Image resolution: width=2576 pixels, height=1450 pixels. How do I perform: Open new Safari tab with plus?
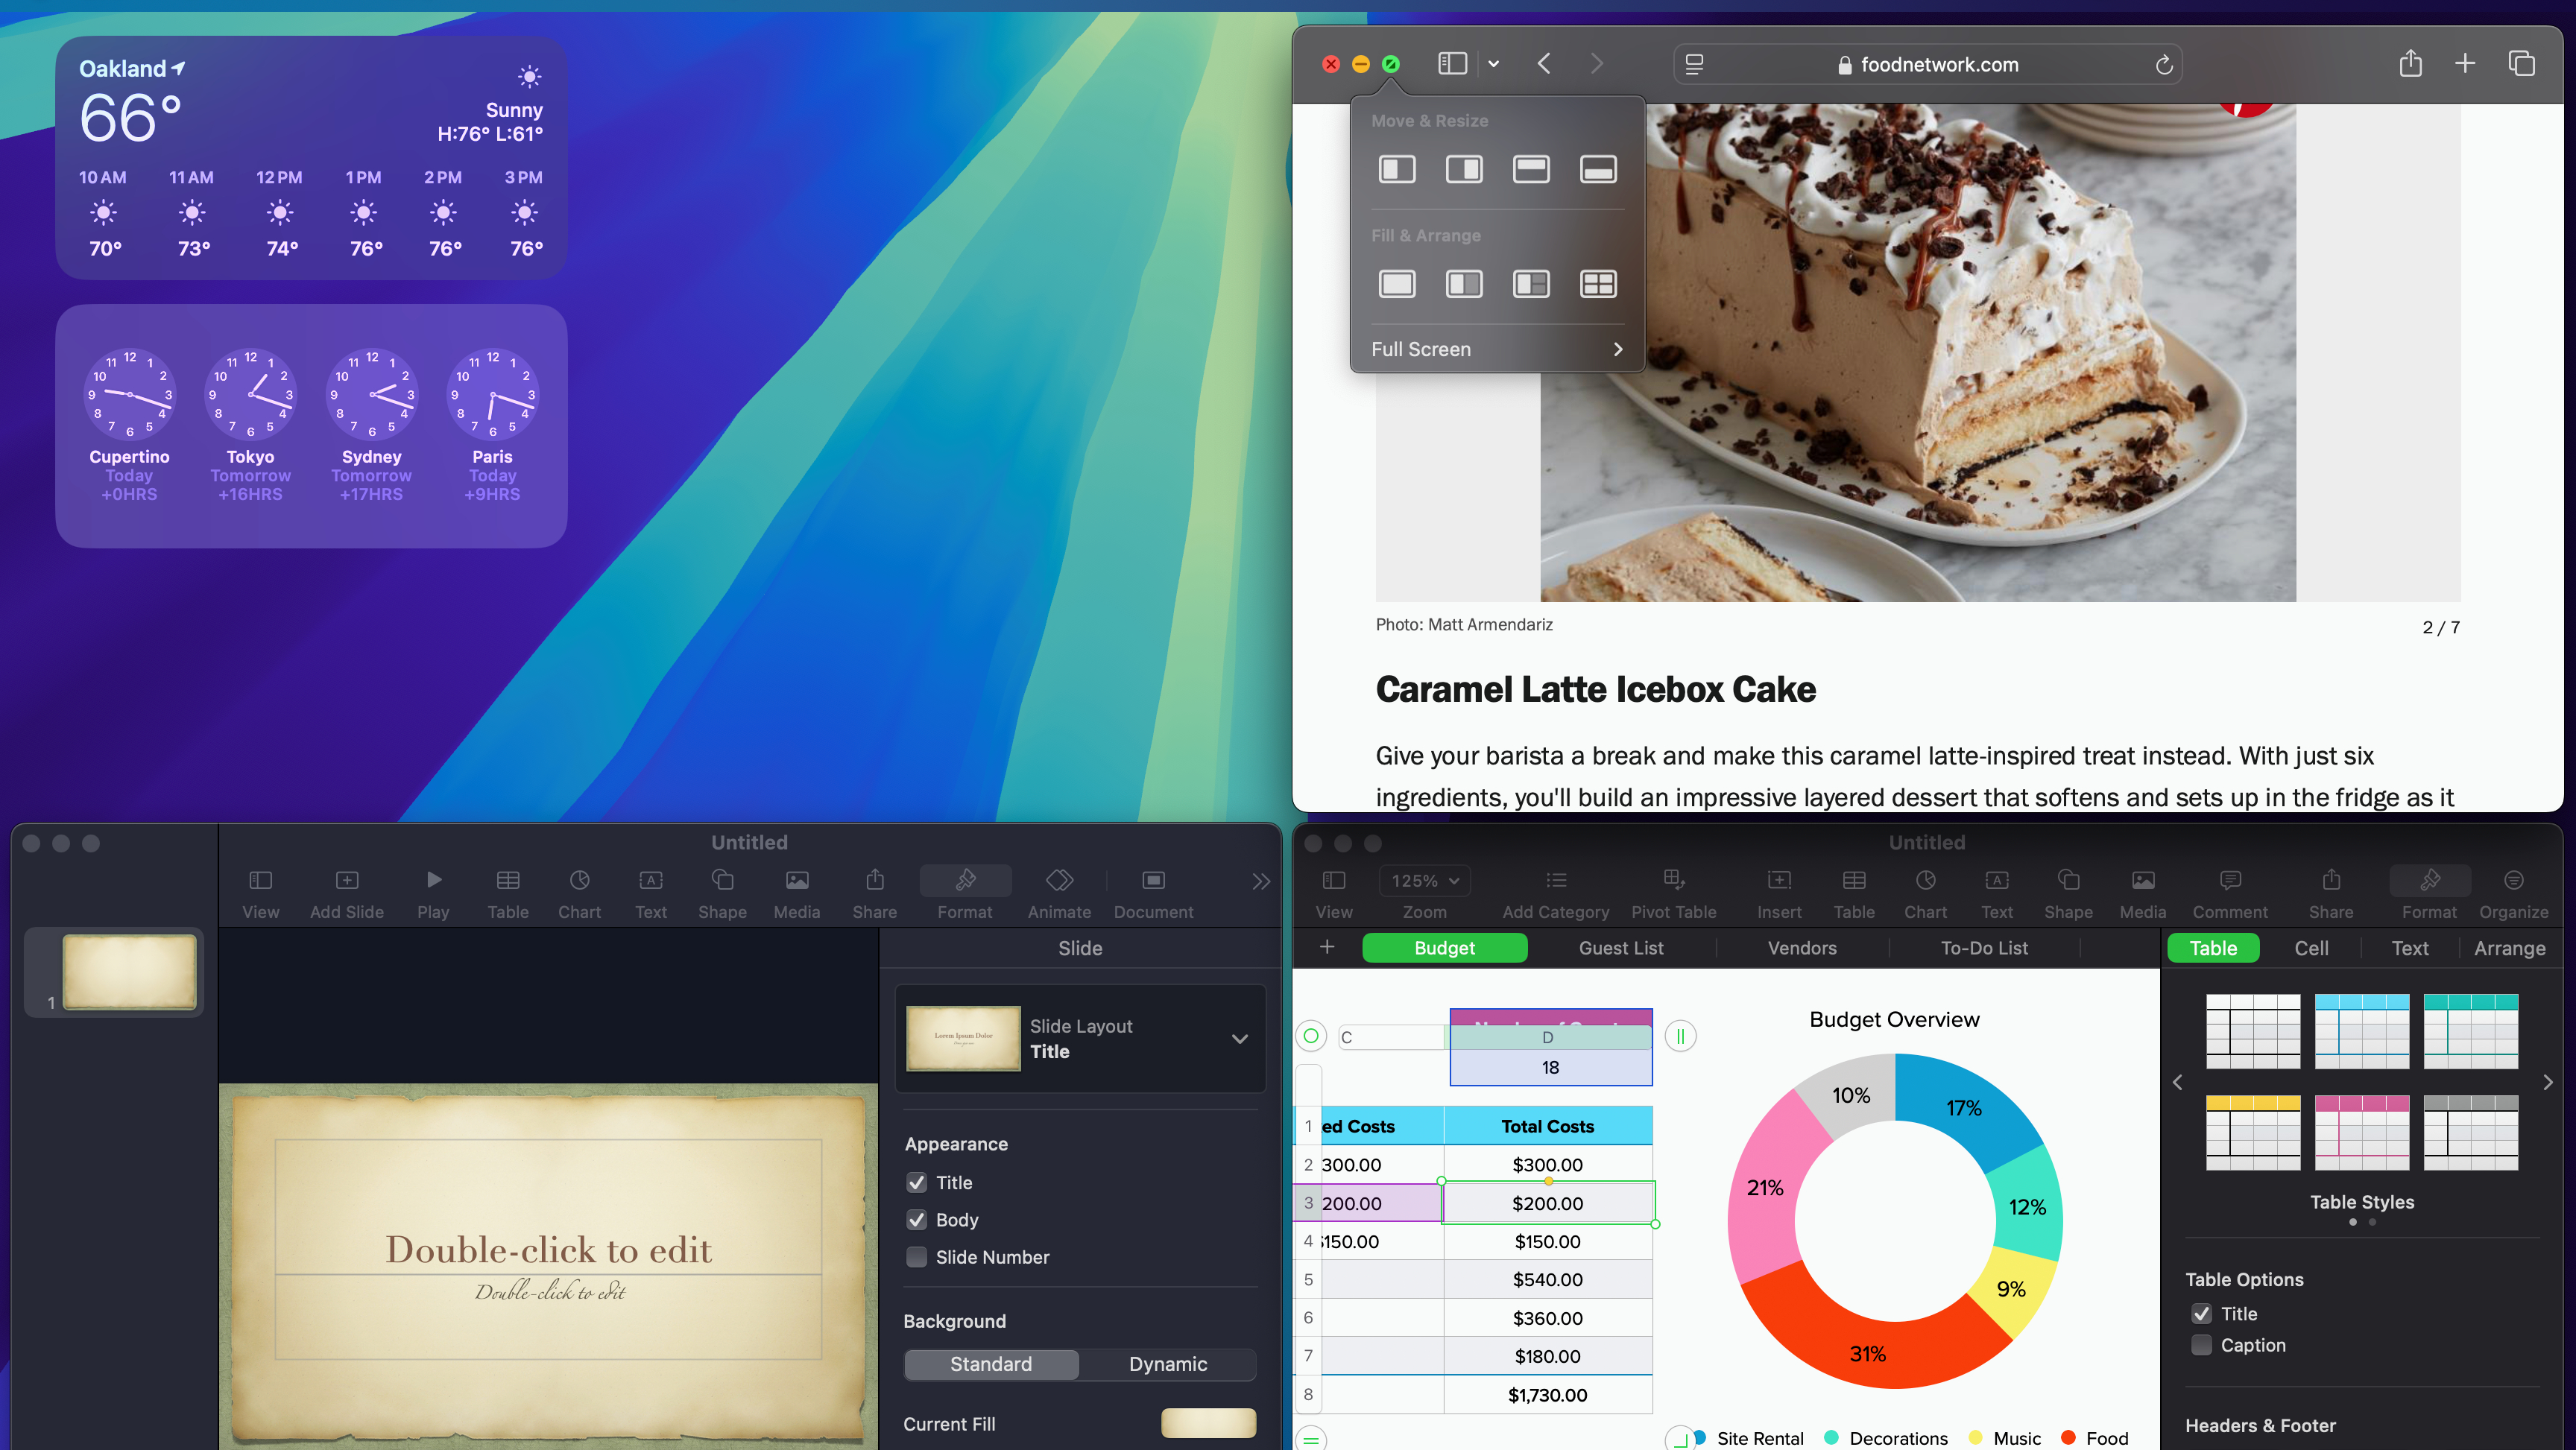click(2465, 64)
